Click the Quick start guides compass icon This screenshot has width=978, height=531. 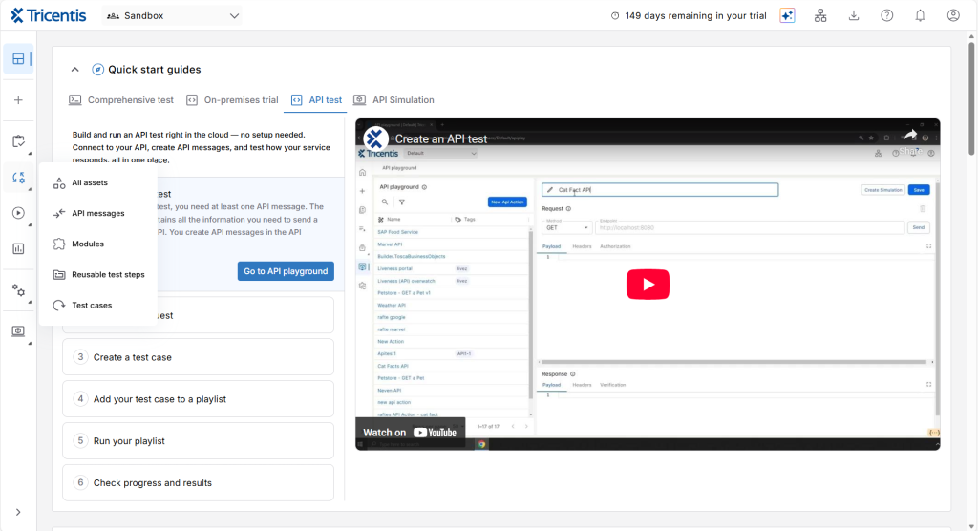98,70
